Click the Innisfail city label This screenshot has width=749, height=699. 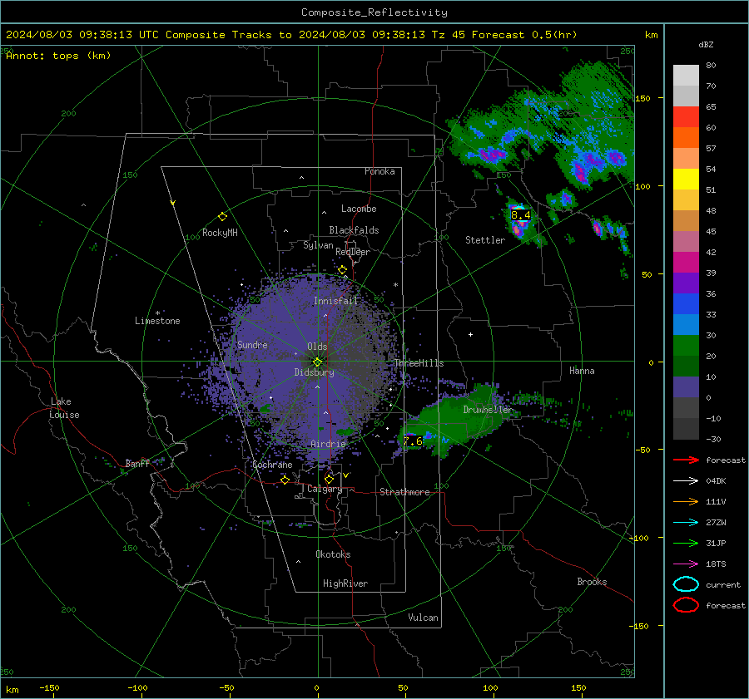pos(335,301)
